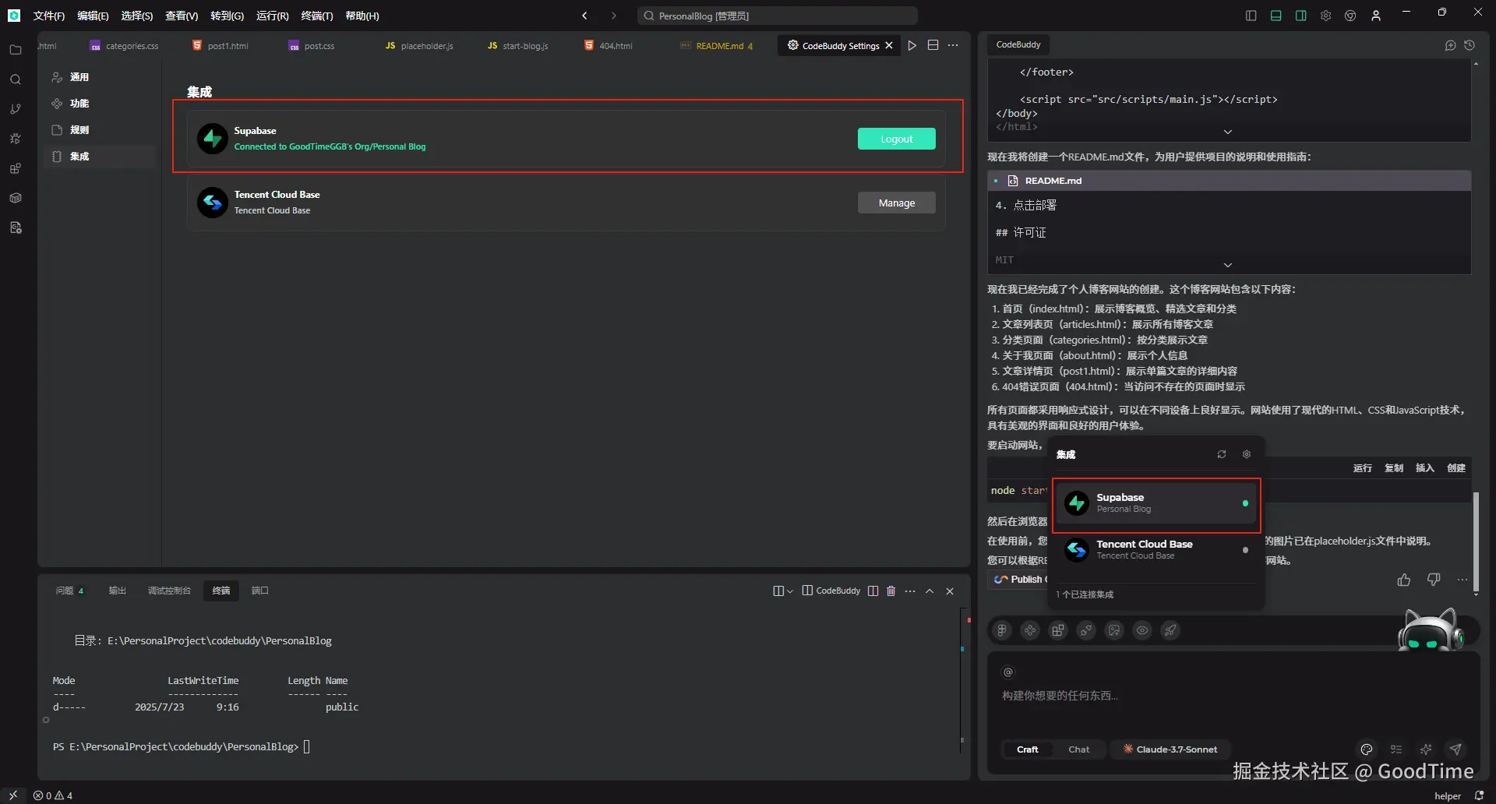Image resolution: width=1496 pixels, height=804 pixels.
Task: Open the 文件(F) menu
Action: [x=49, y=16]
